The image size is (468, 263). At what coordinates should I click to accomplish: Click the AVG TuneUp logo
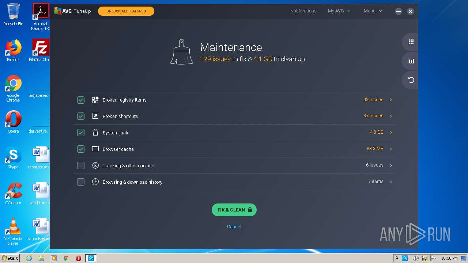72,11
